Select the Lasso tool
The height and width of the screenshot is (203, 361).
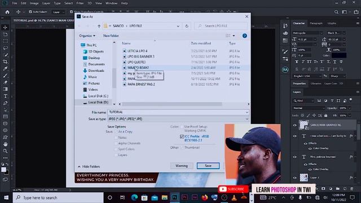pyautogui.click(x=5, y=48)
